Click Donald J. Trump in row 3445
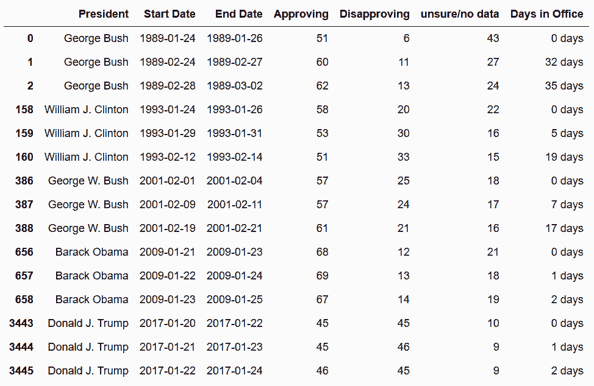The height and width of the screenshot is (386, 594). pyautogui.click(x=88, y=371)
